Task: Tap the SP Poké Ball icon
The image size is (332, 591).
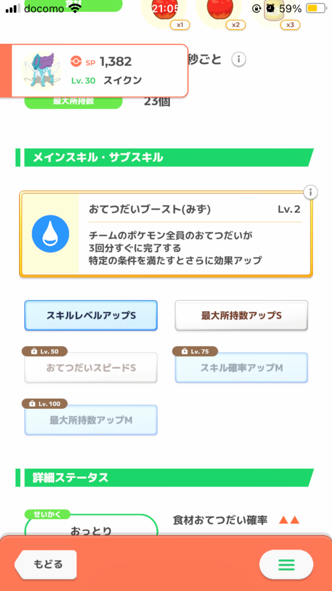Action: pyautogui.click(x=76, y=61)
